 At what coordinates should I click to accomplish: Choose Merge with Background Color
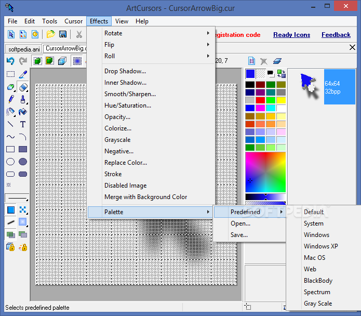[151, 197]
